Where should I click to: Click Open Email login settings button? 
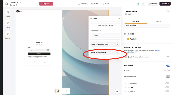click(x=105, y=25)
